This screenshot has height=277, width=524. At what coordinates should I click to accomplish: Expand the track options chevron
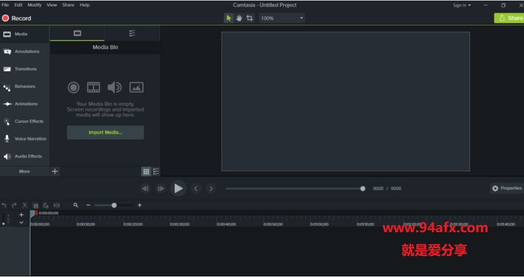[x=21, y=222]
